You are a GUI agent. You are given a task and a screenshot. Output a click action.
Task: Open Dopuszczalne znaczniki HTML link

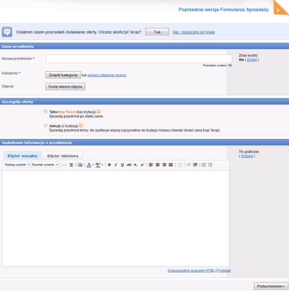[191, 271]
